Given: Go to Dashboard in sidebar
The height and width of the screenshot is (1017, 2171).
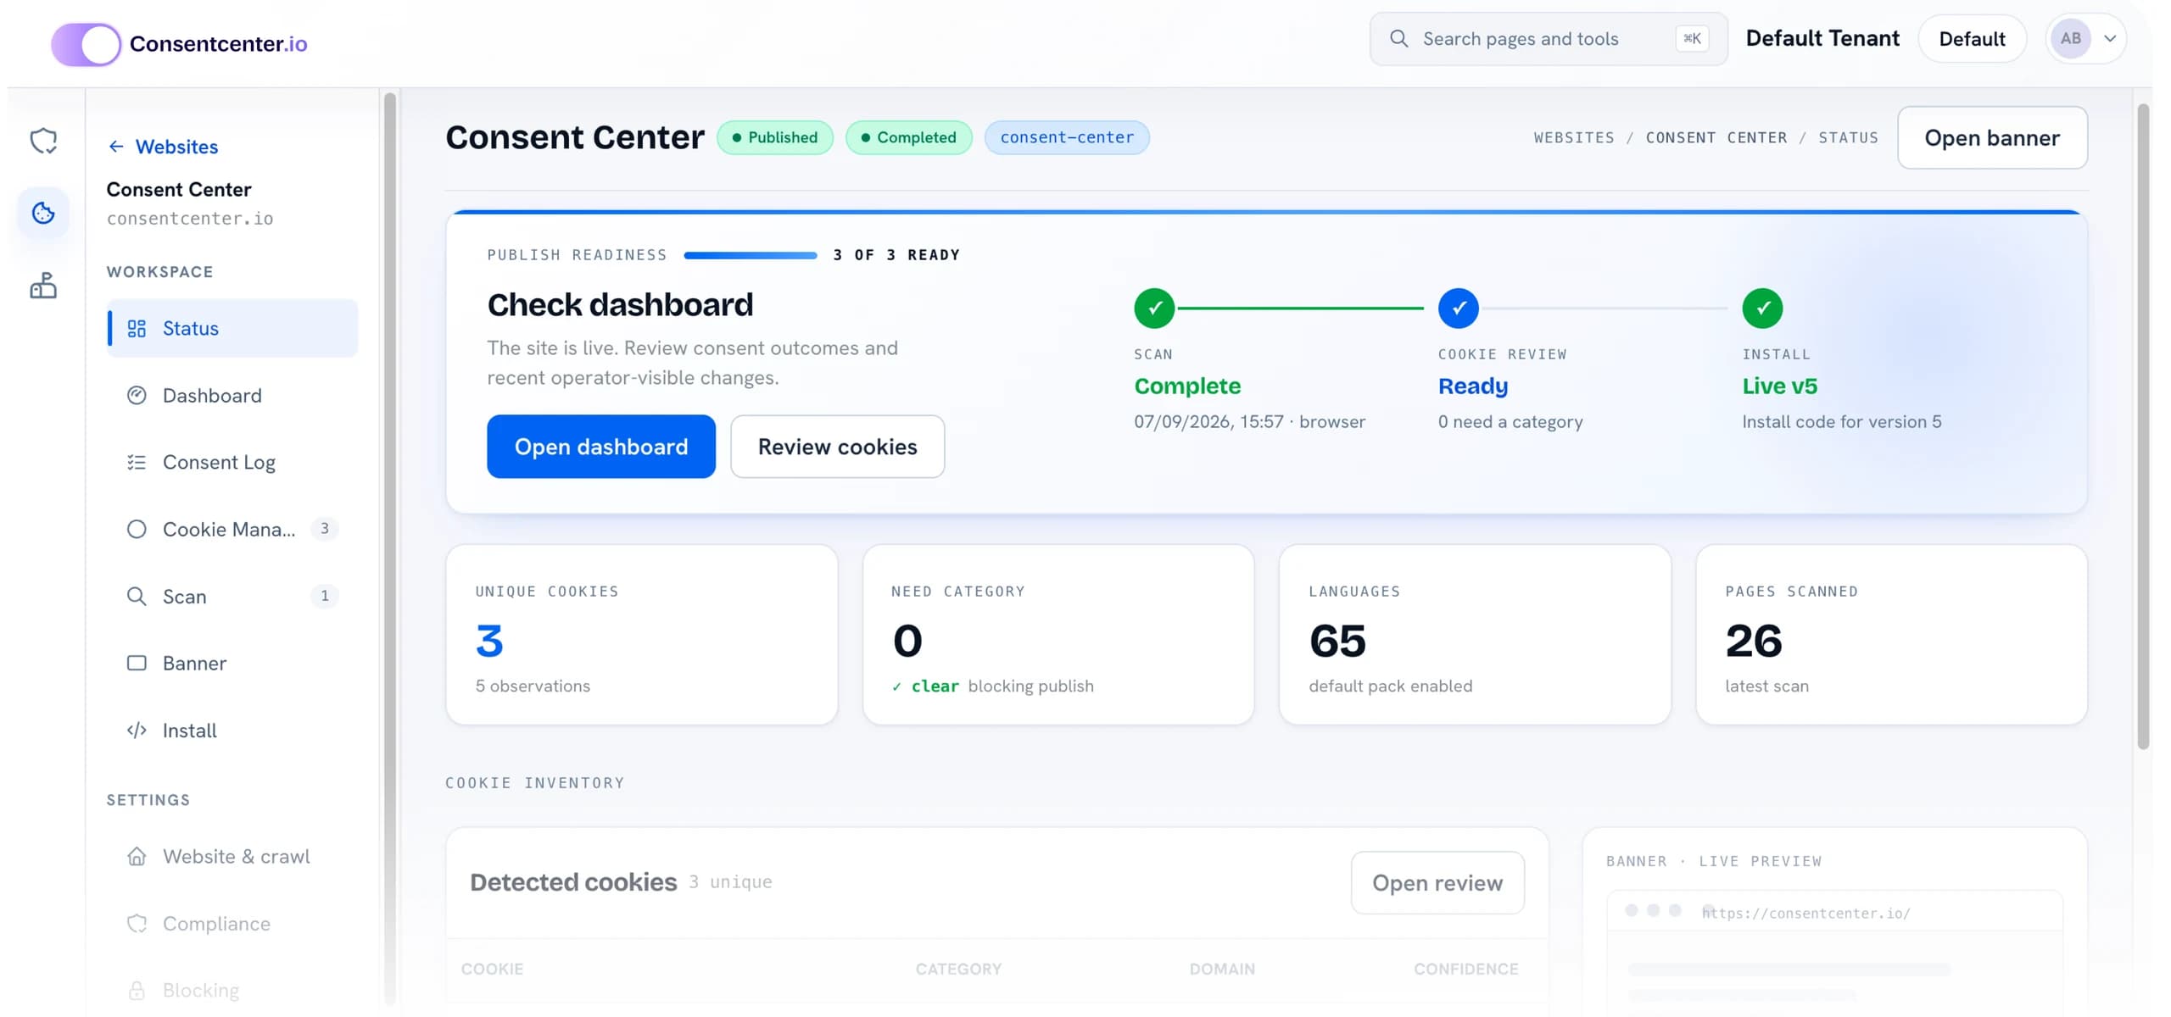Looking at the screenshot, I should coord(232,396).
